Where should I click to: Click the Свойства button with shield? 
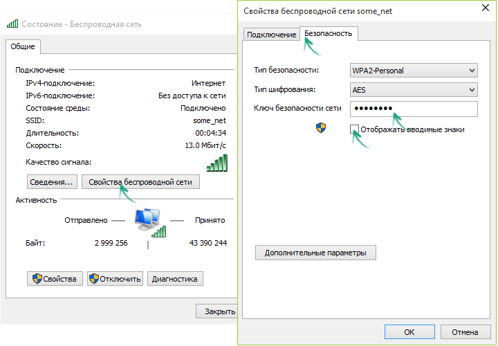coord(55,279)
